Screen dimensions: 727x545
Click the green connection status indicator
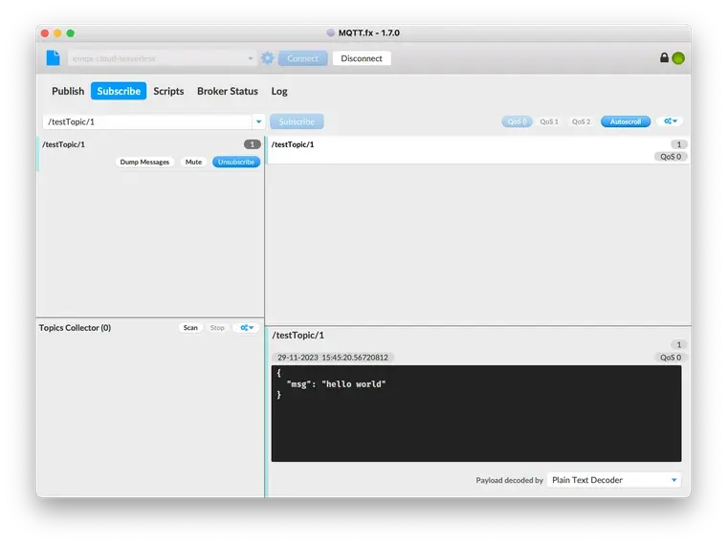(678, 58)
